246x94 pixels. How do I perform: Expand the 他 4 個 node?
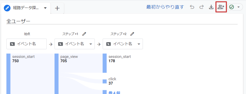pyautogui.click(x=114, y=92)
